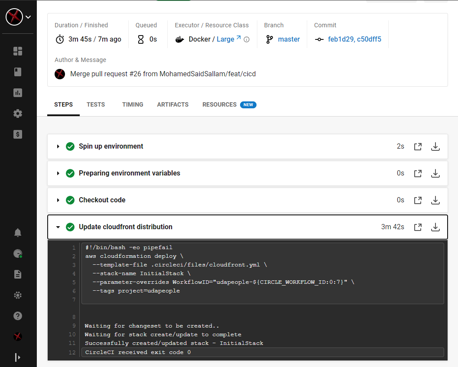Click the Checkout code step title
The width and height of the screenshot is (458, 367).
[x=102, y=200]
